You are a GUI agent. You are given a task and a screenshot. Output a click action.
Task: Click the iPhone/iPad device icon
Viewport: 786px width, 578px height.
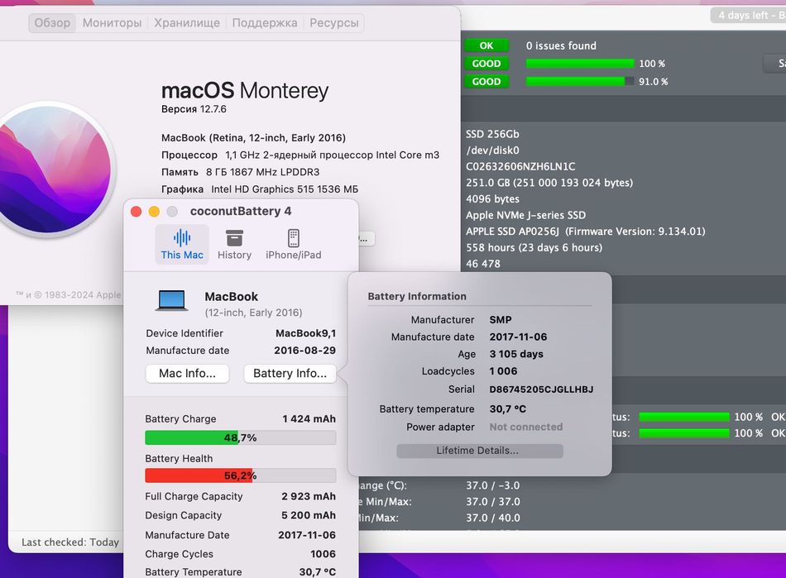tap(294, 238)
